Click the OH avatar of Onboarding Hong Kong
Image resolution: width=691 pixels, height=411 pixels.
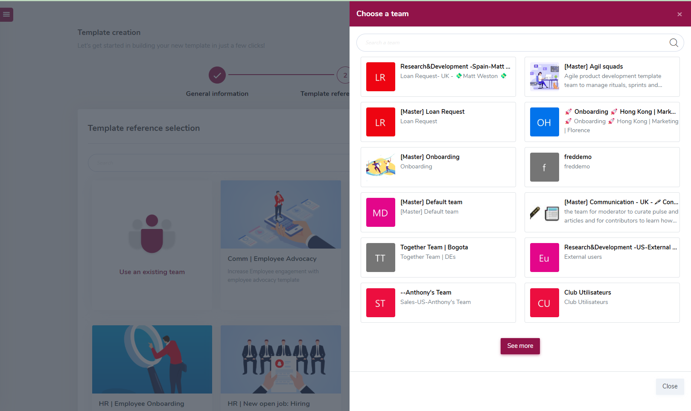point(544,122)
